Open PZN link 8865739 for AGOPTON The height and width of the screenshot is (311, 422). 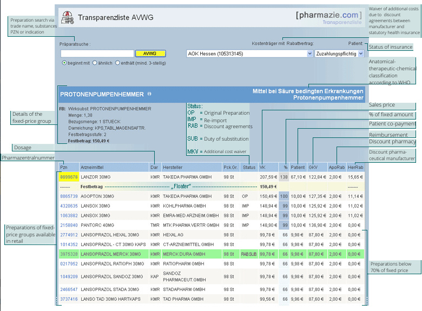[x=69, y=196]
